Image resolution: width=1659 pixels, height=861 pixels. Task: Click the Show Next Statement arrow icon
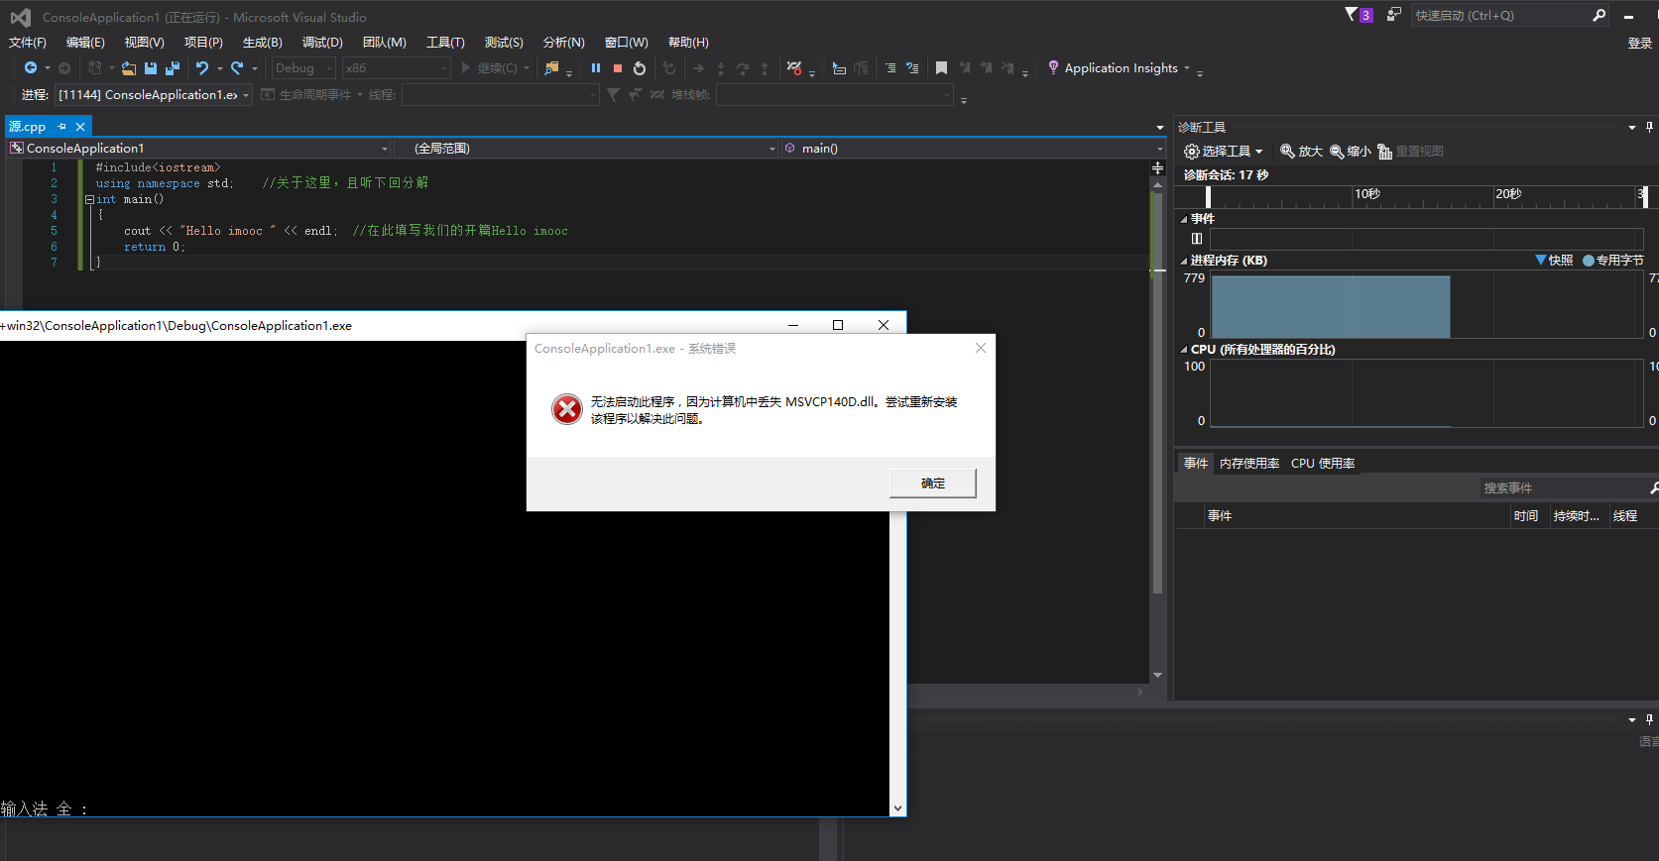(x=698, y=68)
